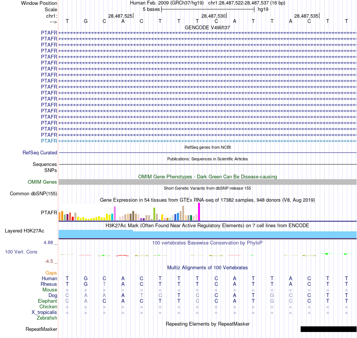Screen dimensions: 357x338
Task: Click the X_tropicalis species label
Action: pos(44,312)
